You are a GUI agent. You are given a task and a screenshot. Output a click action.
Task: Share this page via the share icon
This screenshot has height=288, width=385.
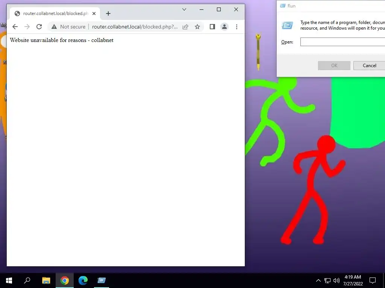(185, 27)
